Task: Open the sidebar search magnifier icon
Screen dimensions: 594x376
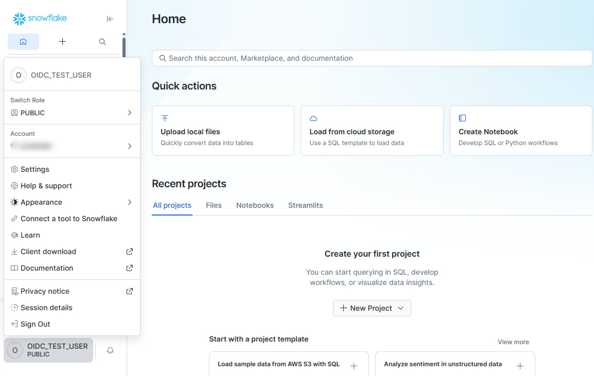Action: pos(102,42)
